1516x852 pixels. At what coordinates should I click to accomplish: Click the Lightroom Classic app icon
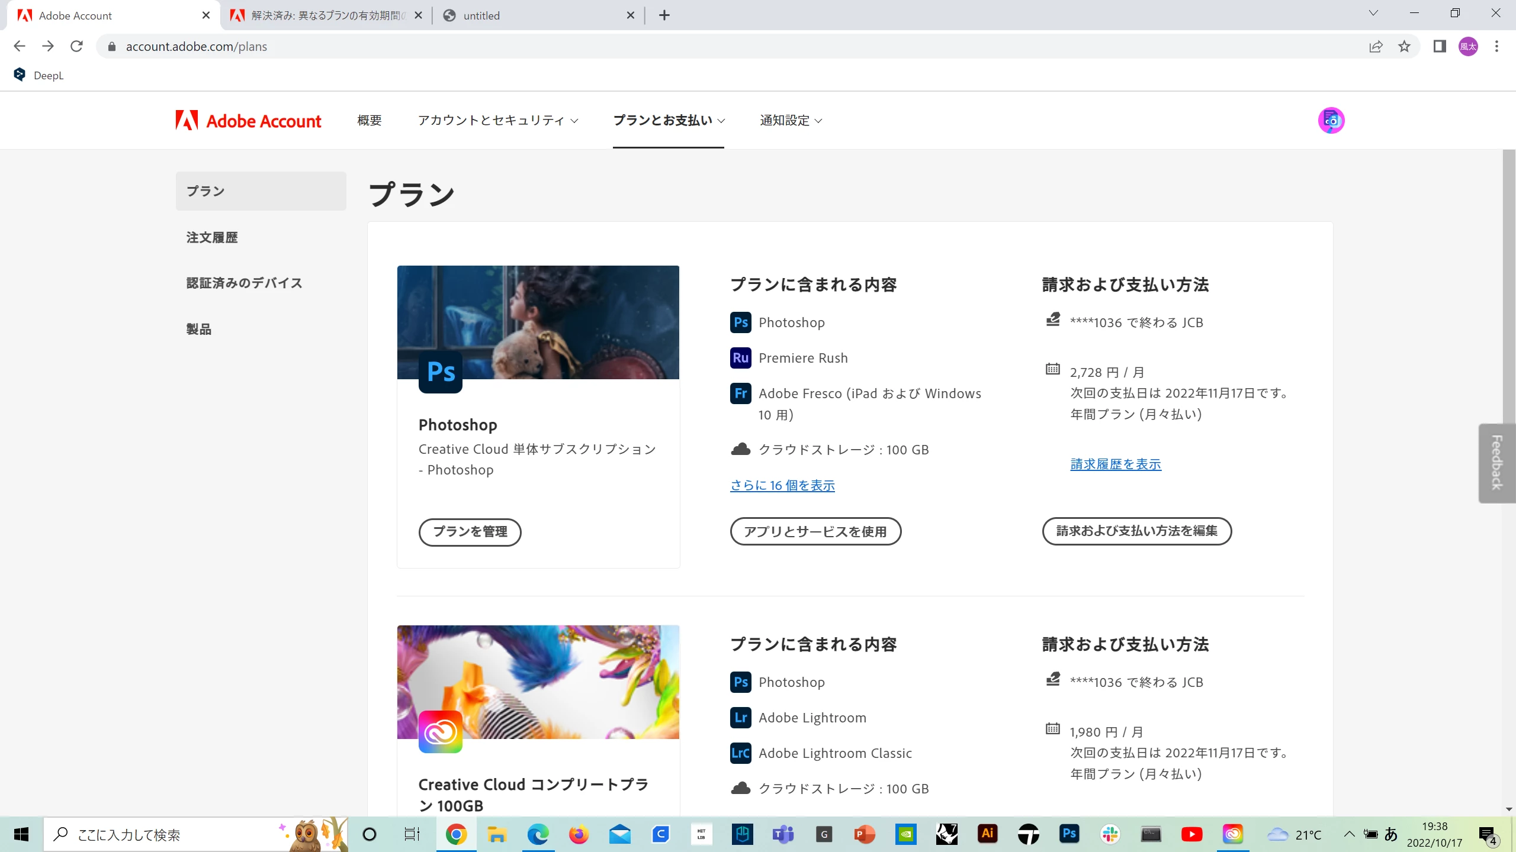coord(740,753)
